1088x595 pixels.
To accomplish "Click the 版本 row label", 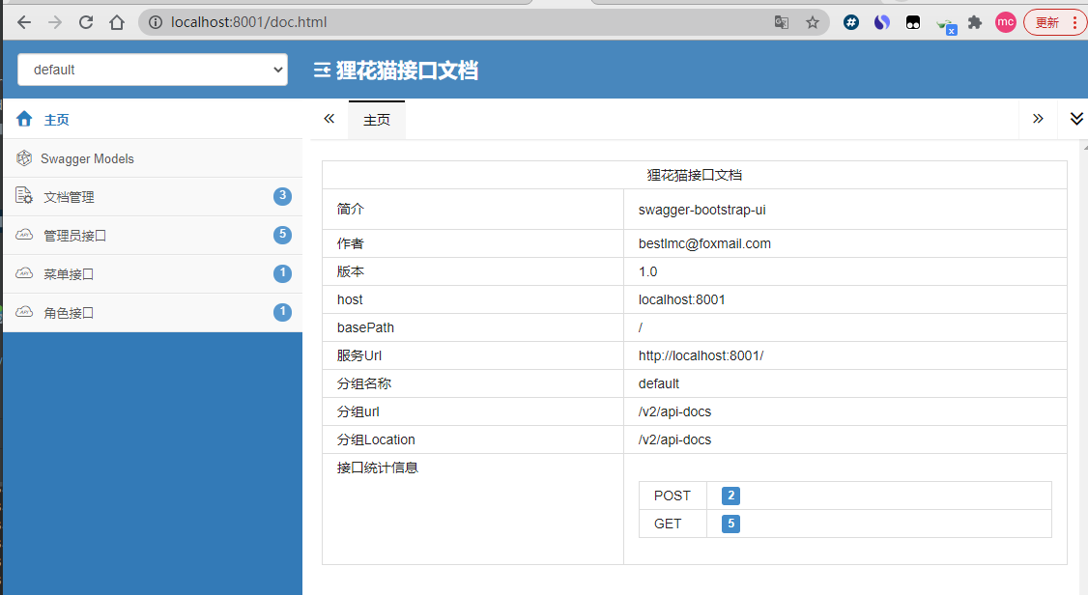I will [x=351, y=271].
